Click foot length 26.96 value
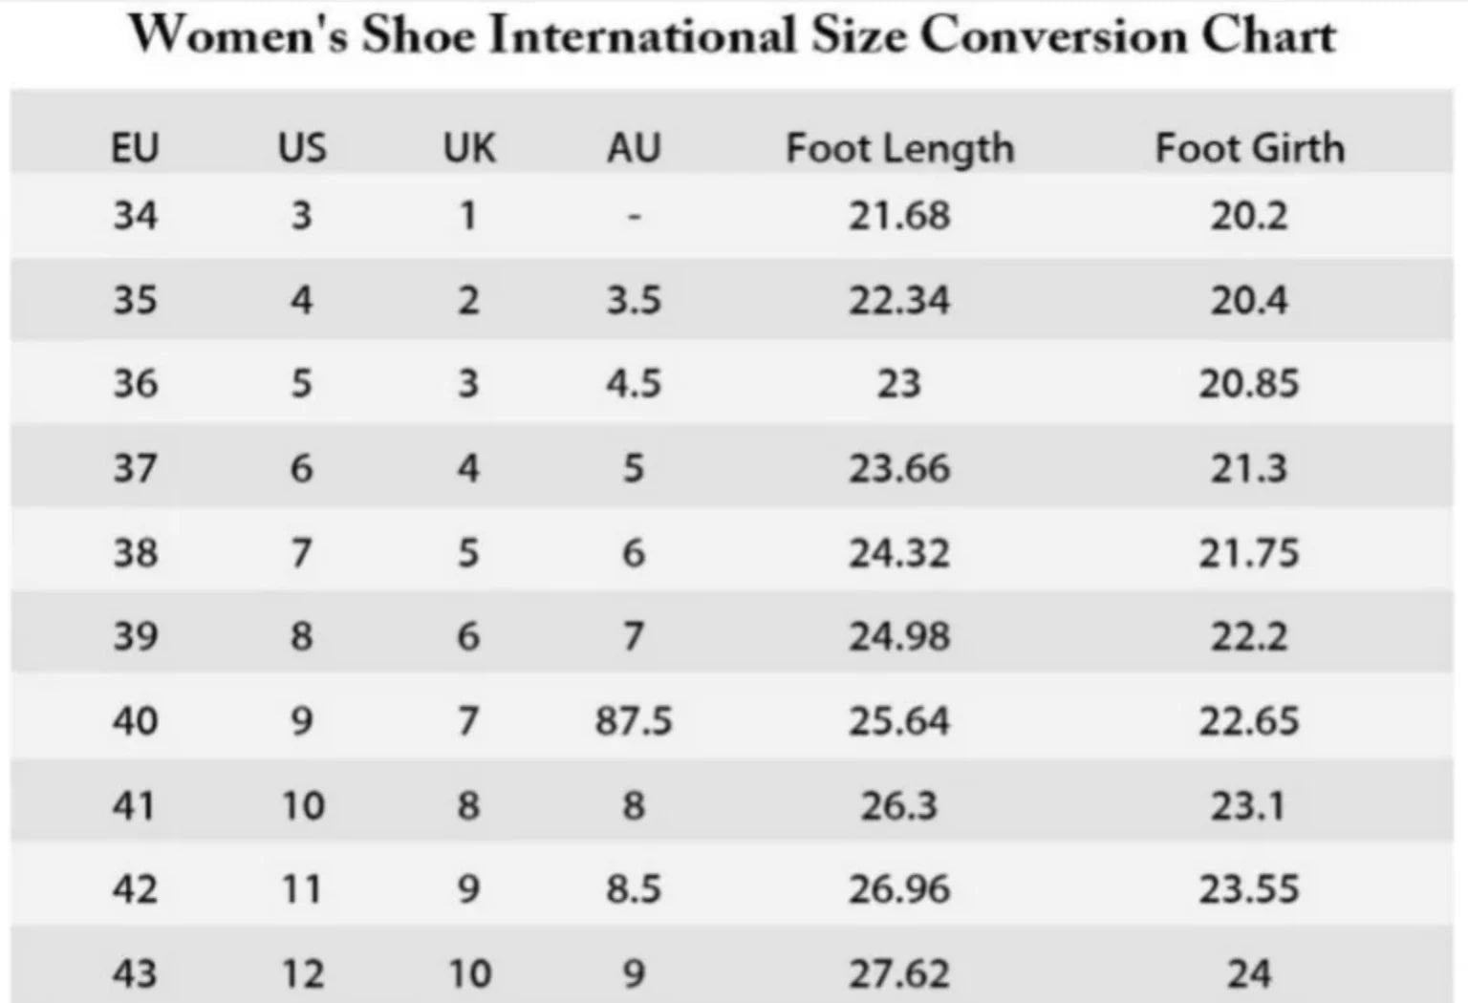This screenshot has height=1003, width=1468. [x=899, y=890]
